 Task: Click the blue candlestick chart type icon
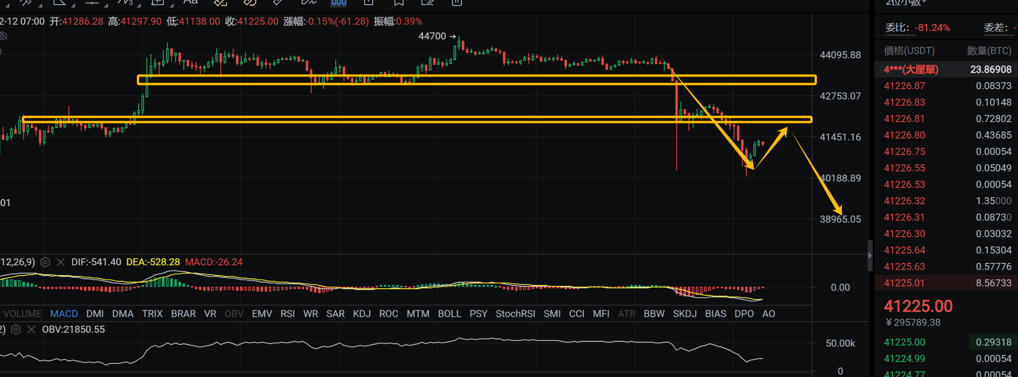[x=338, y=2]
